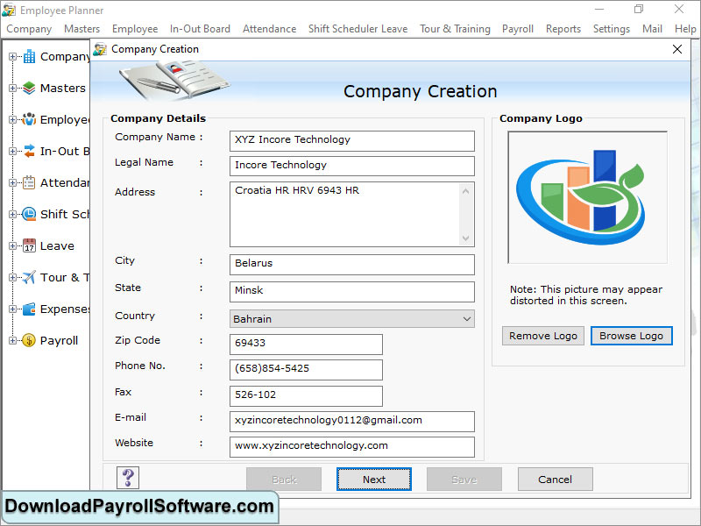Expand the Payroll tree node
Screen dimensions: 701x526
pyautogui.click(x=12, y=340)
